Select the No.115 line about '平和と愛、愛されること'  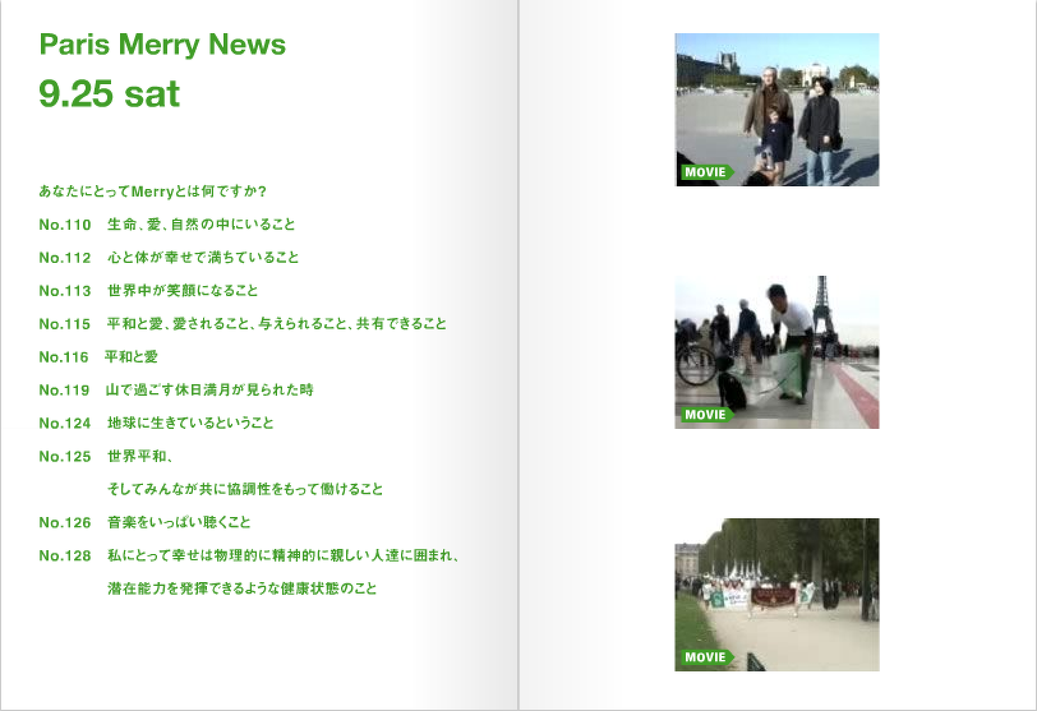(x=243, y=324)
